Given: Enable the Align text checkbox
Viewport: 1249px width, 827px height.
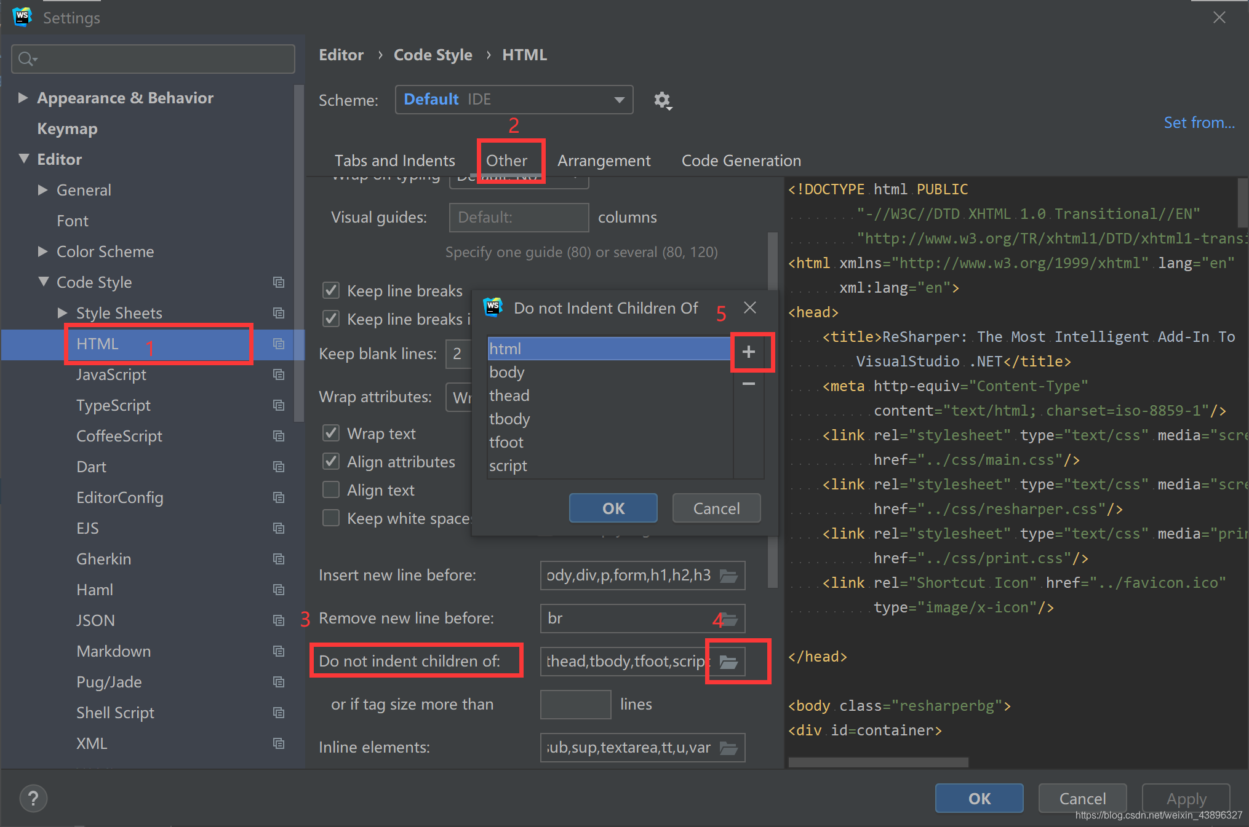Looking at the screenshot, I should (x=331, y=490).
